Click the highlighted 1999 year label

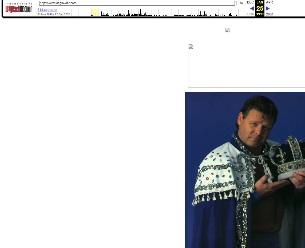pos(260,14)
